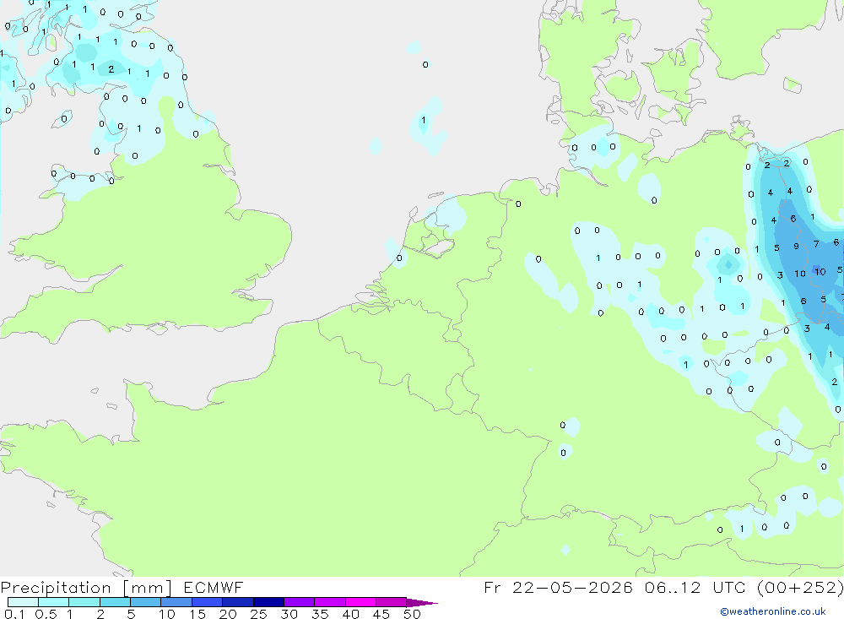The image size is (844, 619).
Task: Click the '35' legend scale label
Action: (320, 614)
